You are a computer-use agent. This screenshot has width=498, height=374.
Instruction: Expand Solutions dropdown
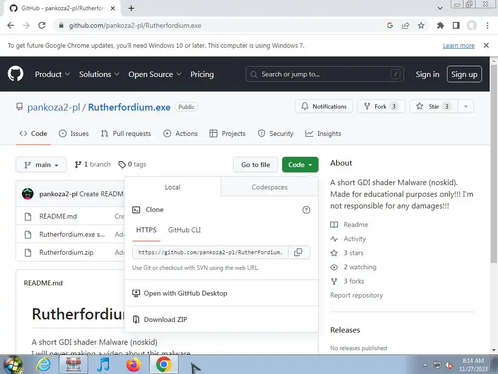(99, 74)
